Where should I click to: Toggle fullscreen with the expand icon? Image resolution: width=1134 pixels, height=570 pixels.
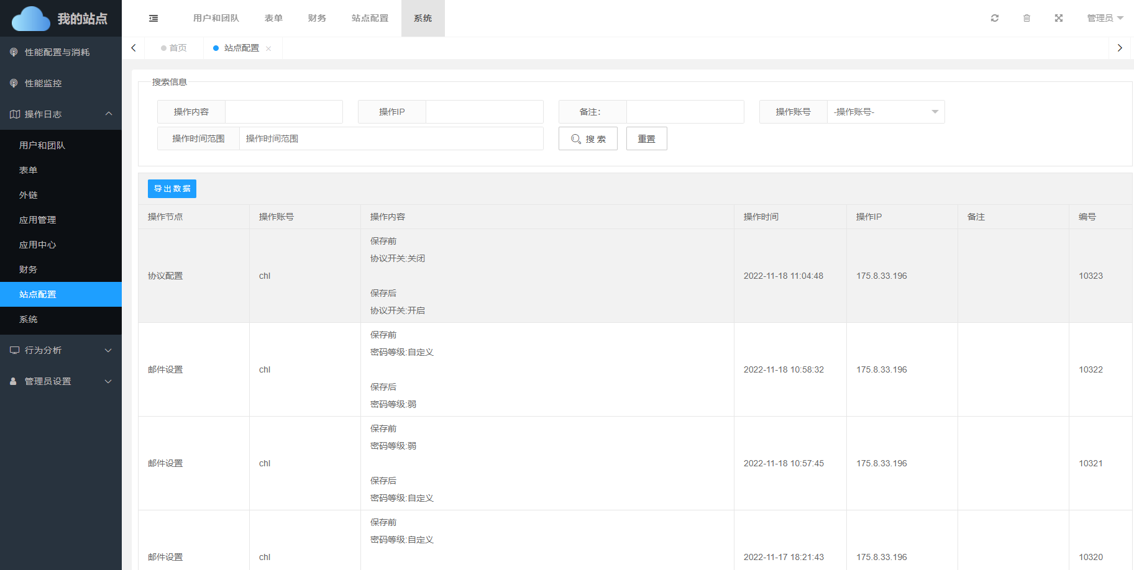(1059, 19)
